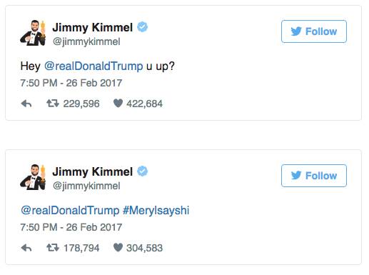The width and height of the screenshot is (369, 275).
Task: Retweet the #Merylsayshi tweet
Action: (x=53, y=248)
